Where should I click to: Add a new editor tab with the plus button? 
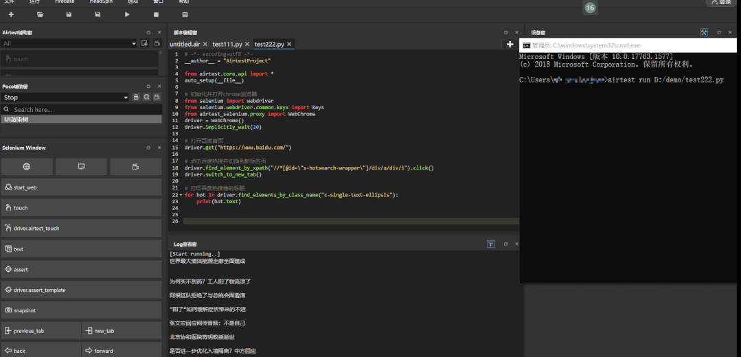[x=510, y=45]
